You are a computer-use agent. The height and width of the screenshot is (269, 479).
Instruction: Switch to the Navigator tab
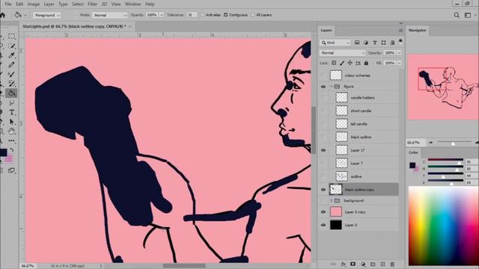pyautogui.click(x=418, y=30)
